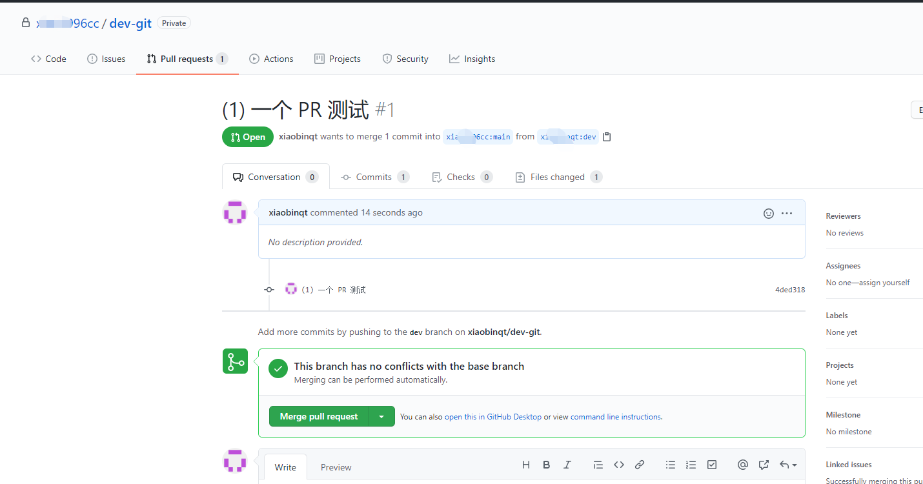Insert a bulleted list in the comment

pos(670,465)
